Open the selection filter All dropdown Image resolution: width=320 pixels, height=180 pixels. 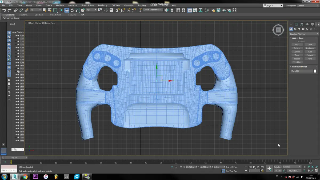(x=36, y=10)
